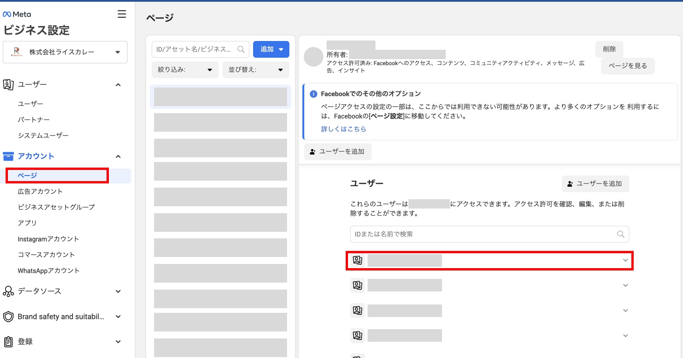683x358 pixels.
Task: Open the blue 追加 dropdown button
Action: pos(271,49)
